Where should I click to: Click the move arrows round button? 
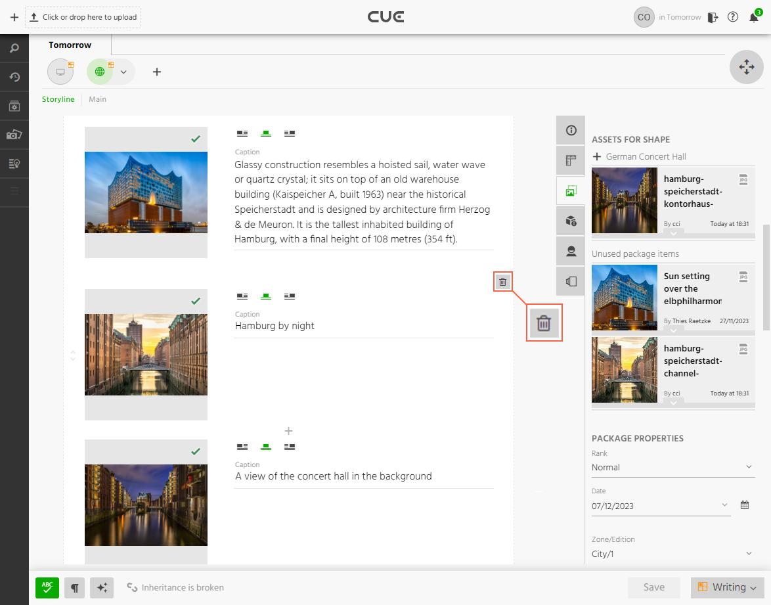coord(746,67)
